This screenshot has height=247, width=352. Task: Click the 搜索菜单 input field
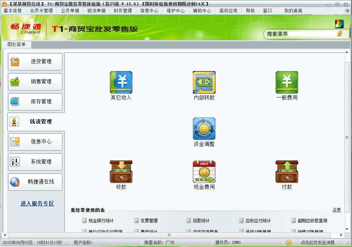[312, 34]
